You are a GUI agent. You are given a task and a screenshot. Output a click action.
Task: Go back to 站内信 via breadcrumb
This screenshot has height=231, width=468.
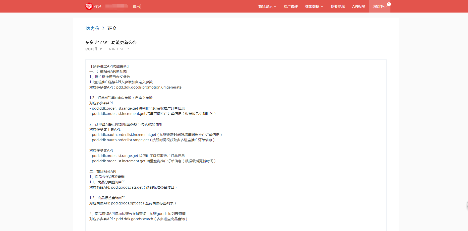(x=92, y=29)
